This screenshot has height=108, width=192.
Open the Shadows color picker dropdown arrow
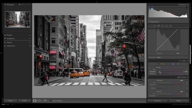[187, 91]
